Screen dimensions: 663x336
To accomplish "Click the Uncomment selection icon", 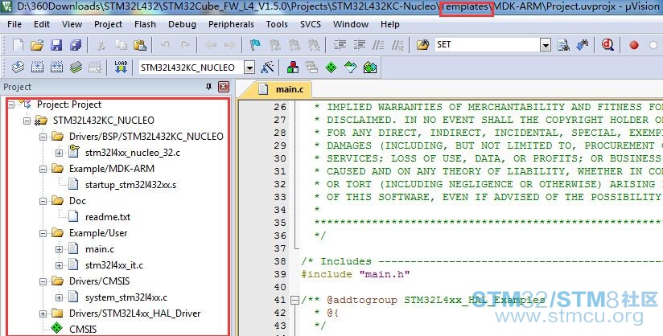I will point(398,45).
